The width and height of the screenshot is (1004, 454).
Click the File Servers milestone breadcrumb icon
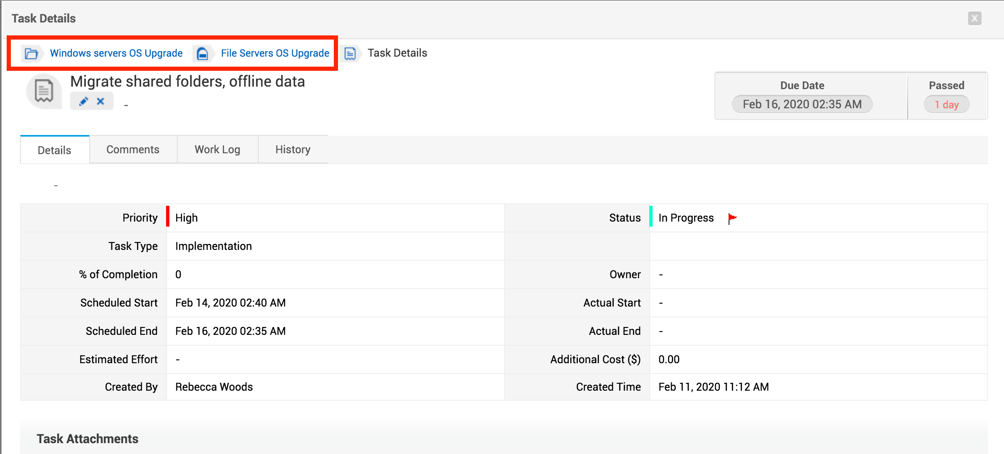click(x=202, y=53)
